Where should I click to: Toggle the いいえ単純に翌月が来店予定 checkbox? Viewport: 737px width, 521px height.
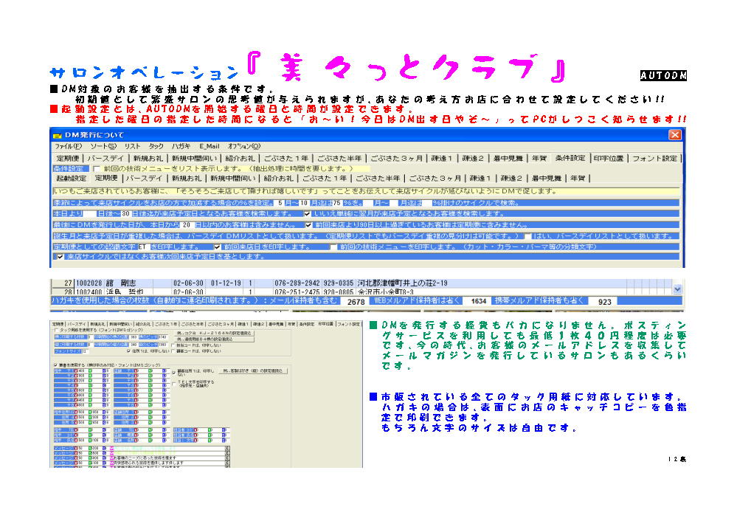point(308,213)
